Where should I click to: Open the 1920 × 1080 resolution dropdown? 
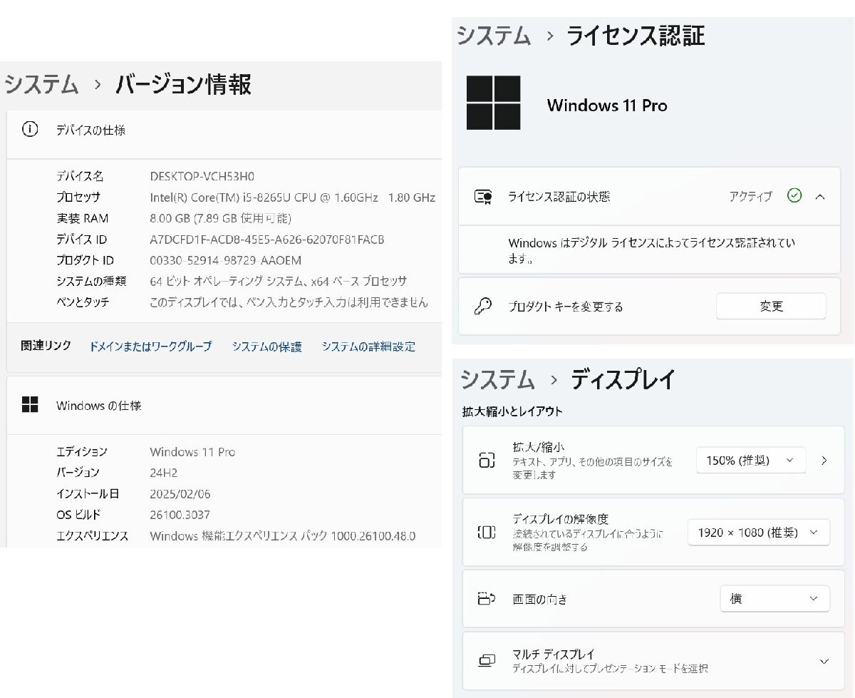tap(758, 531)
